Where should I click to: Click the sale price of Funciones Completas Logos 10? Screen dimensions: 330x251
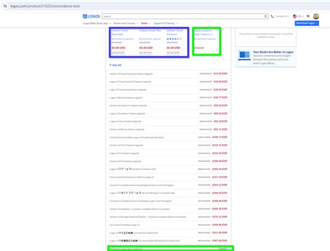[220, 225]
